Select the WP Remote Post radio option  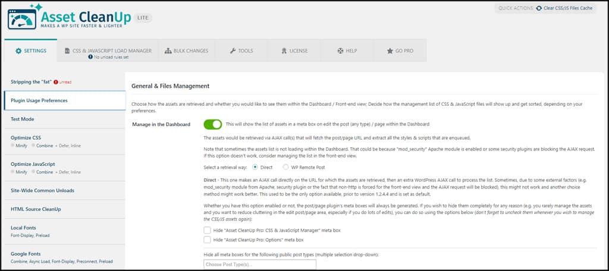tap(286, 167)
